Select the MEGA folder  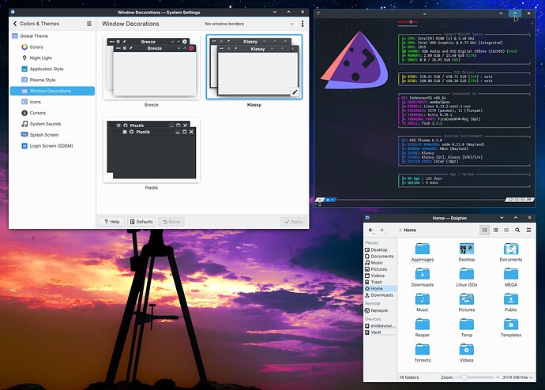pos(511,277)
